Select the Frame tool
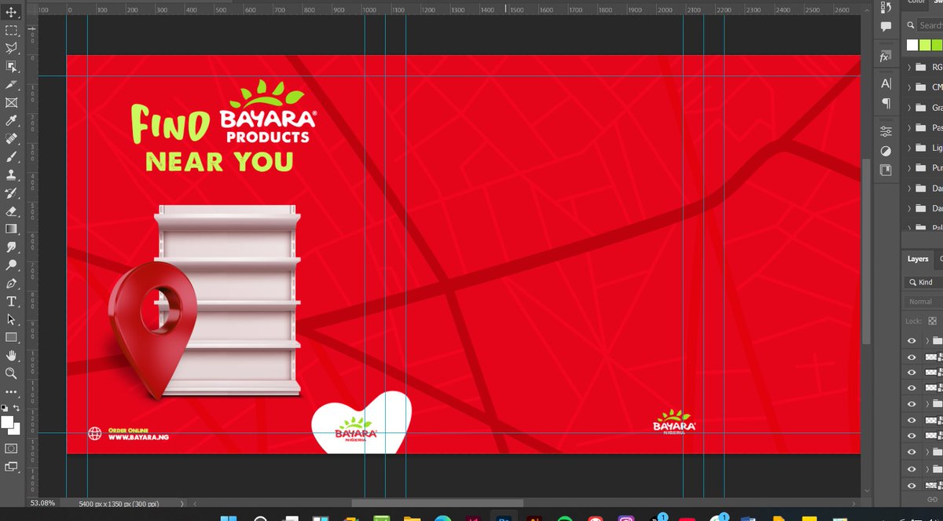 (11, 102)
